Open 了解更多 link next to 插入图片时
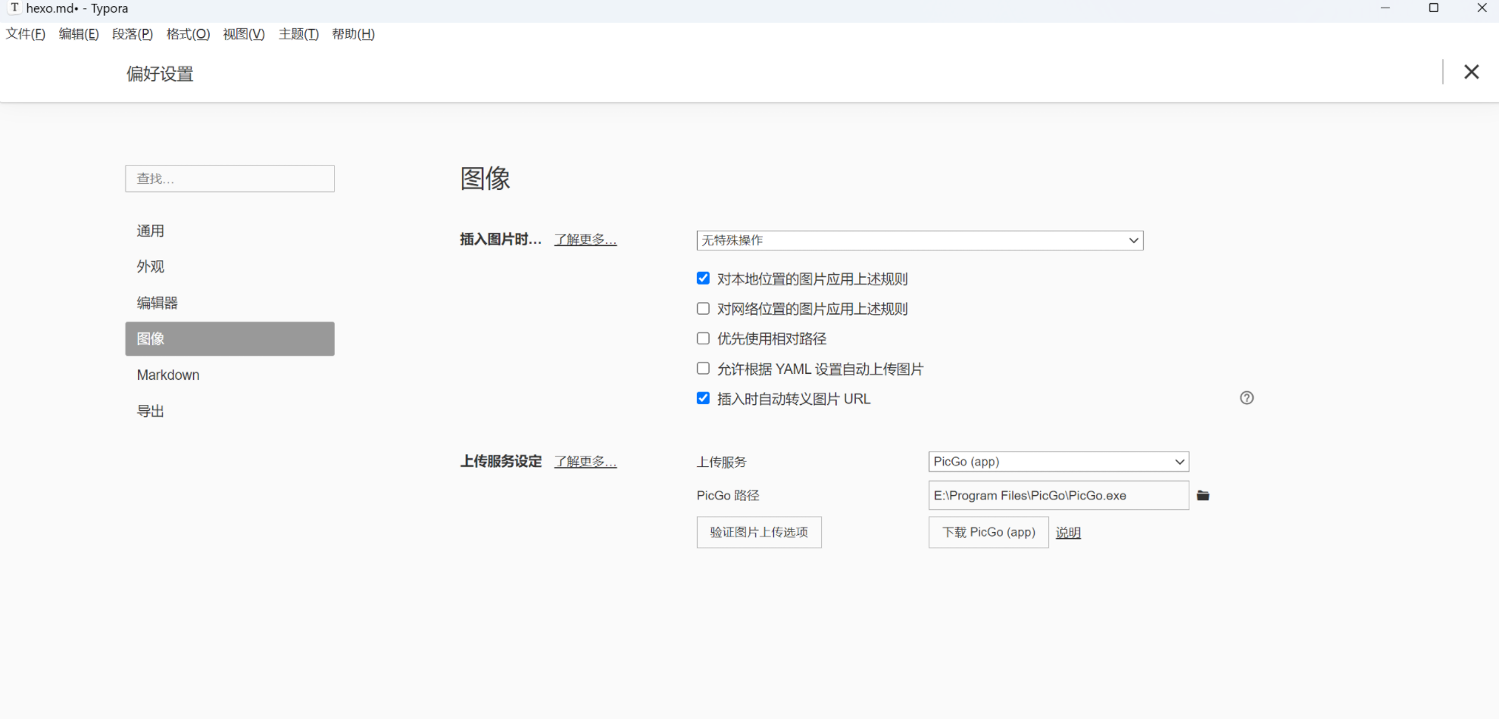The image size is (1499, 719). tap(586, 240)
